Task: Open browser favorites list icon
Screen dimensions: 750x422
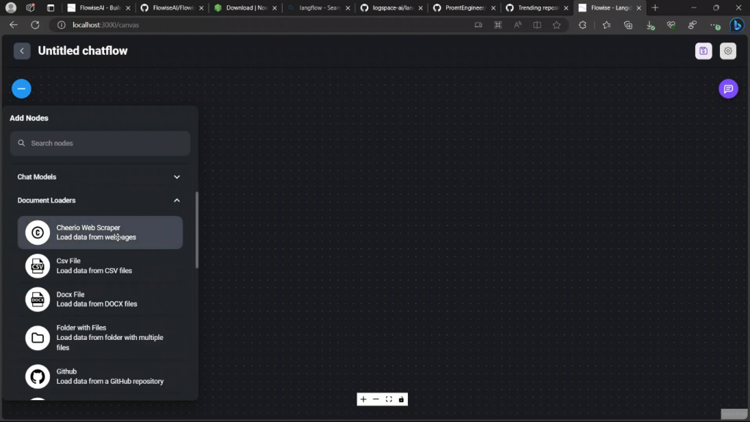Action: 606,25
